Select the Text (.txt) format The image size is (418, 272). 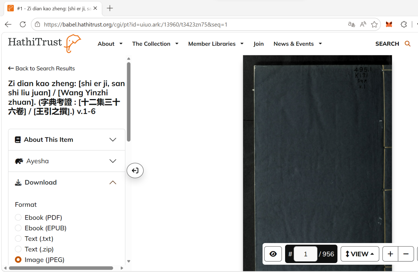point(18,239)
